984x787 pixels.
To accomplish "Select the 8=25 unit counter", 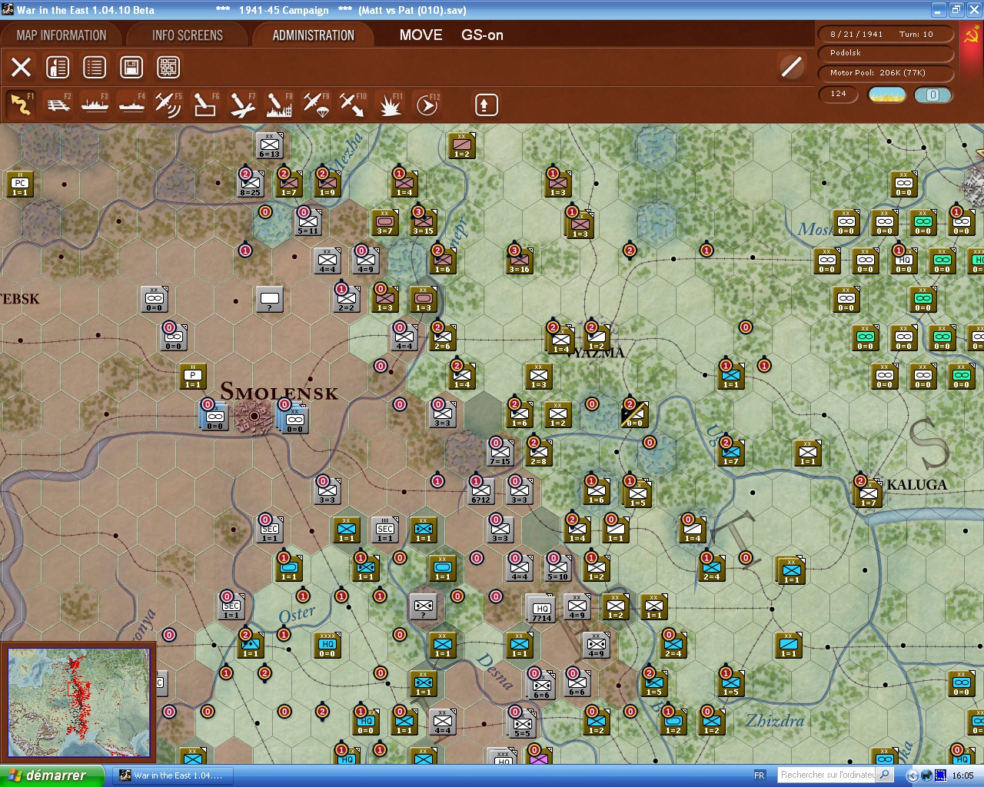I will point(250,184).
